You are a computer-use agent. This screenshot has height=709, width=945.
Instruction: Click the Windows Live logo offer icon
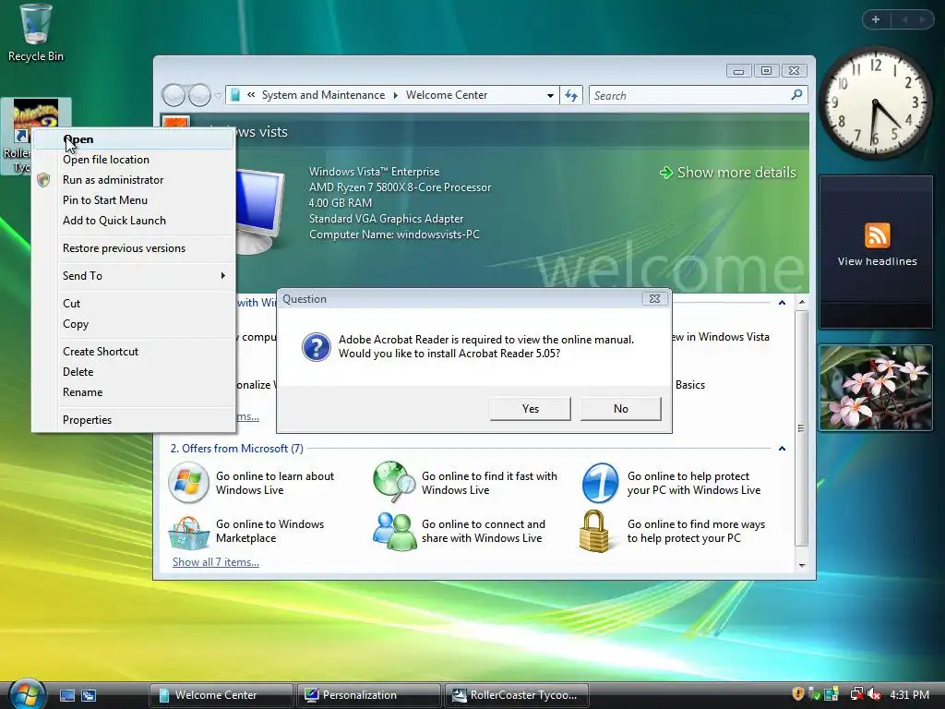[x=188, y=483]
